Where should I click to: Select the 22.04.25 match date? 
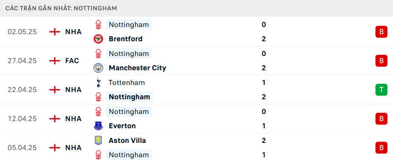click(x=22, y=90)
